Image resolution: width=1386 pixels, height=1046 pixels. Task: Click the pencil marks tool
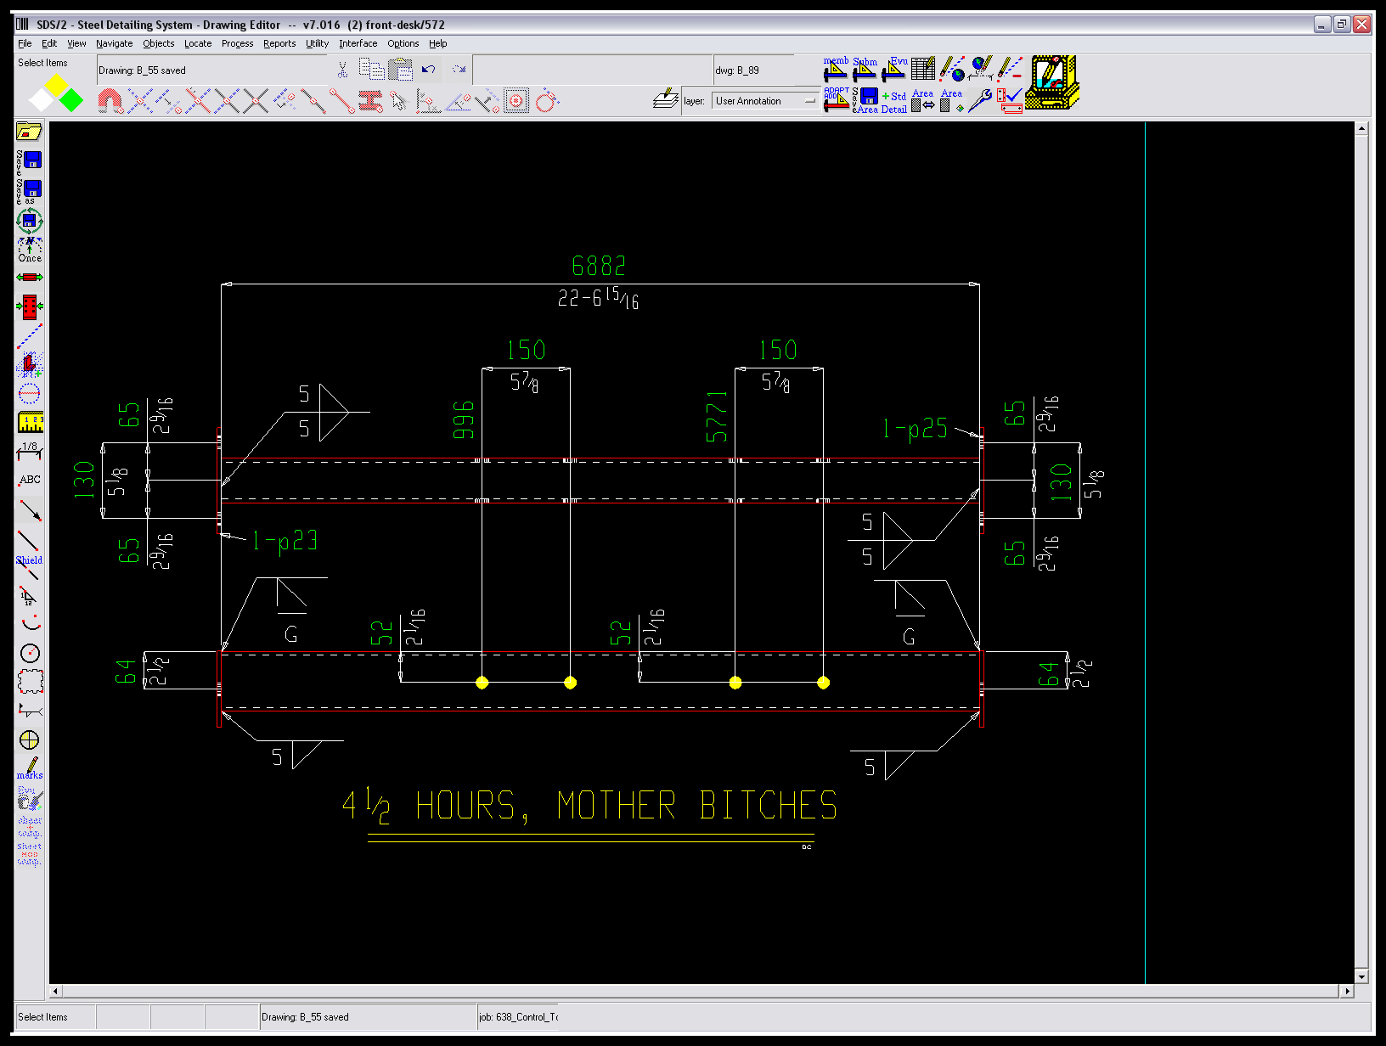point(30,768)
